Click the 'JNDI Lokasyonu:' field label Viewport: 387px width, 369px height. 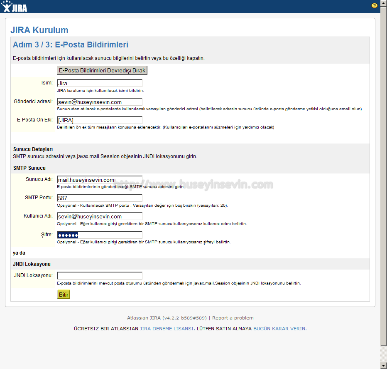coord(33,275)
